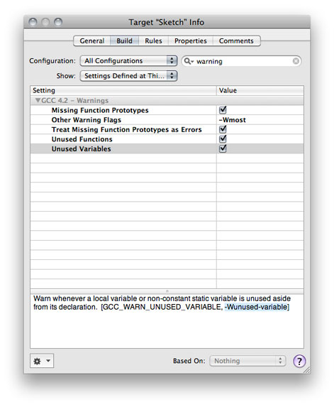Select the Unused Variables setting name
Viewport: 334px width, 407px height.
tap(81, 148)
